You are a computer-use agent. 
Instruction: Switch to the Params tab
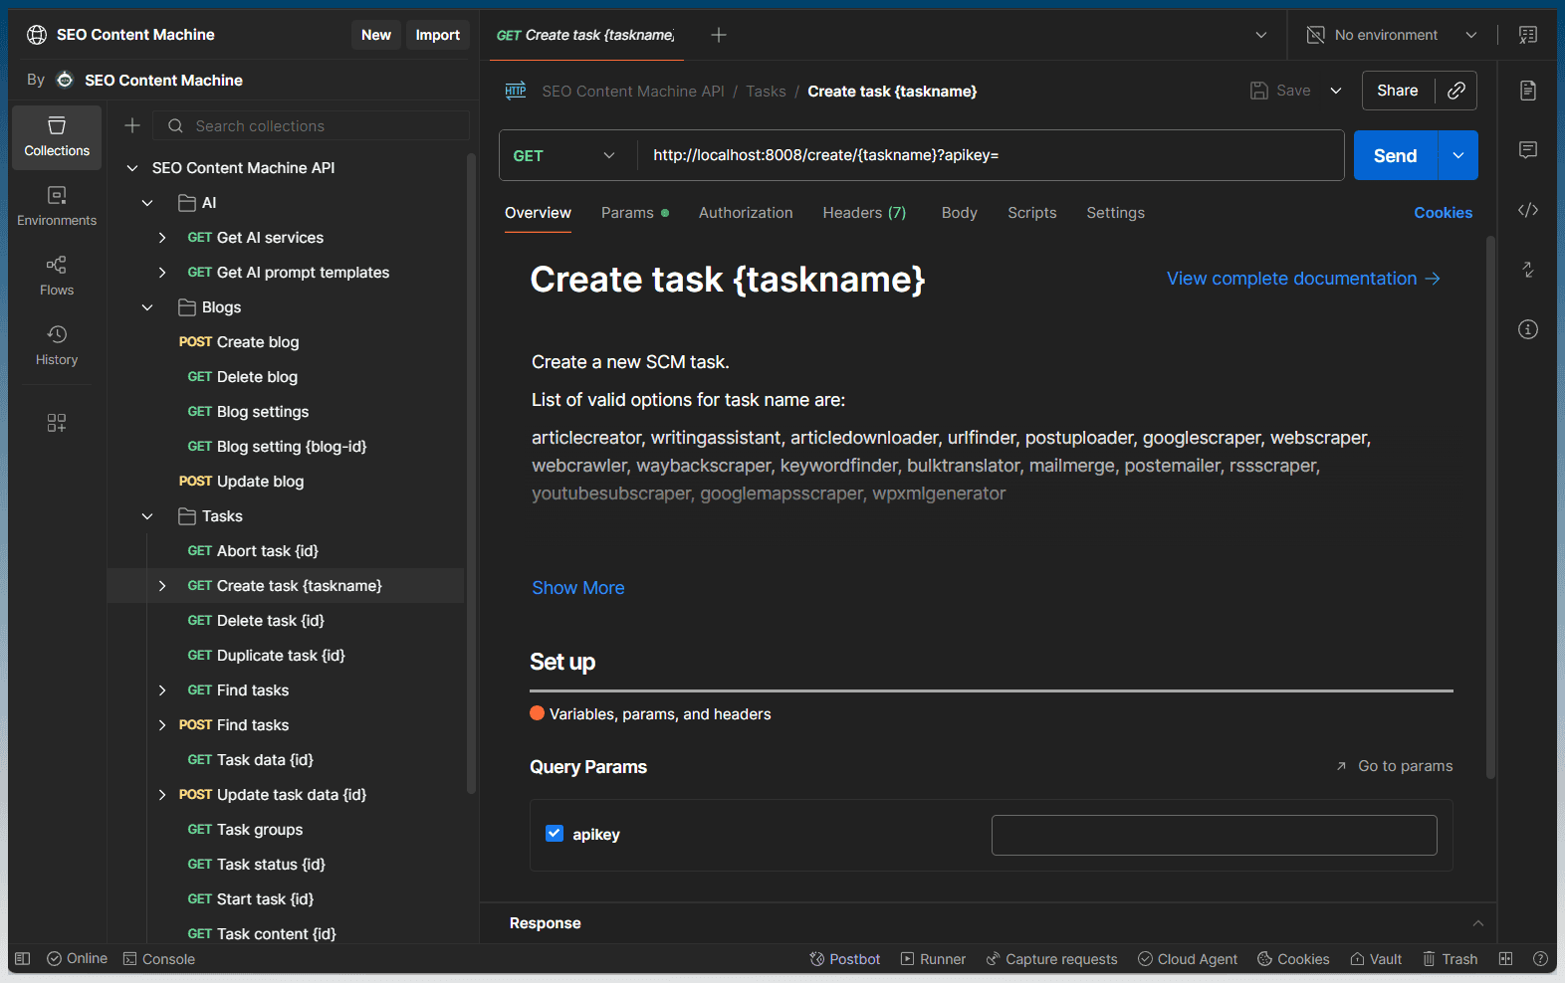click(634, 213)
